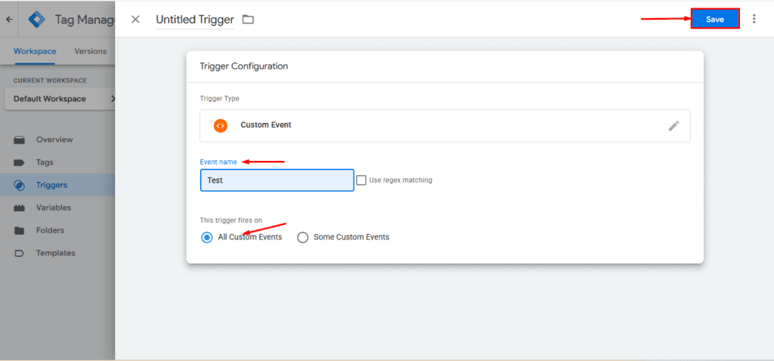Click the pencil icon to edit trigger type

tap(673, 125)
